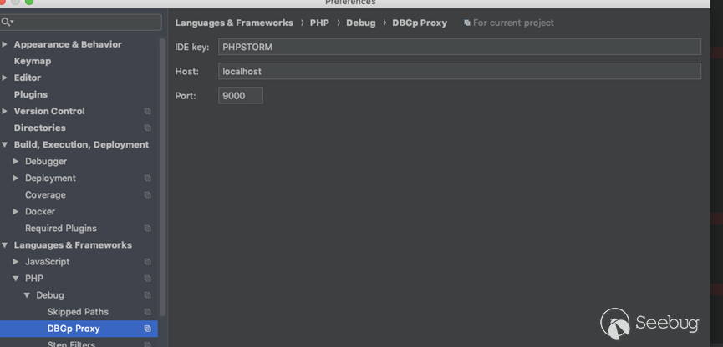This screenshot has width=723, height=347.
Task: Focus the settings search box
Action: (81, 22)
